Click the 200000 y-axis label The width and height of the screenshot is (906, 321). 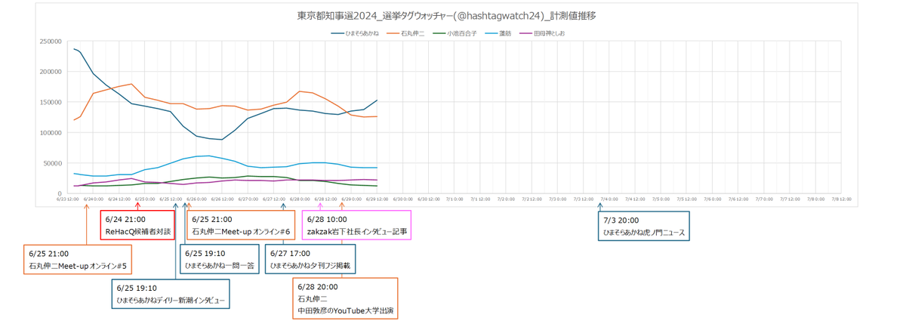(x=50, y=72)
